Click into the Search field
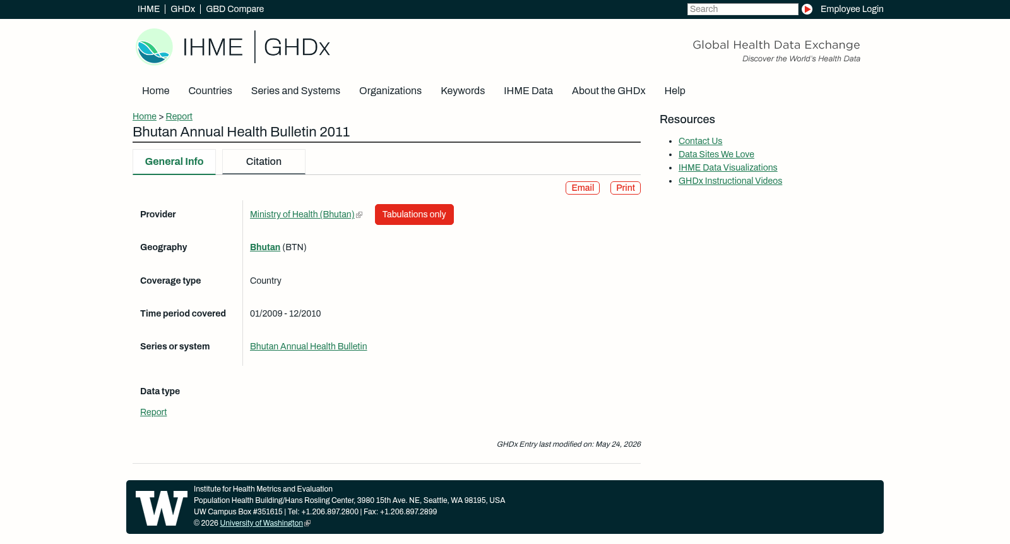1010x544 pixels. point(742,9)
